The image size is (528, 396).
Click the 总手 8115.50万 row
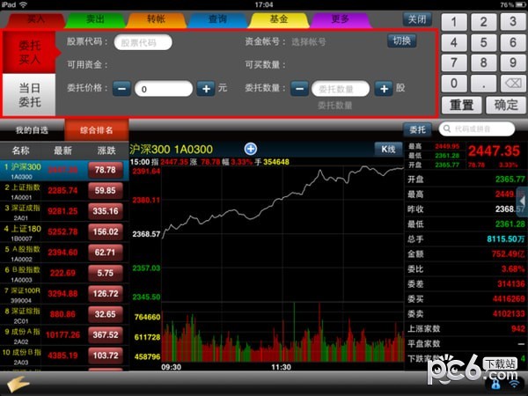coord(466,239)
